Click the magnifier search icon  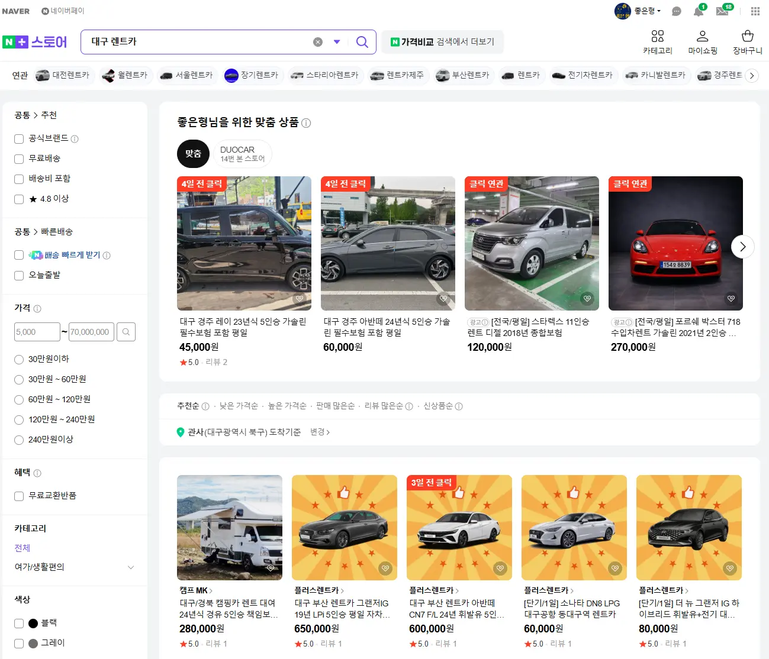362,42
